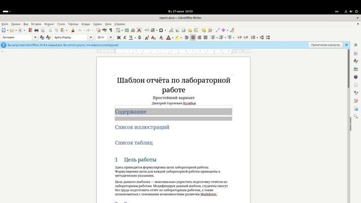
Task: Click the Список таблиц heading
Action: [134, 143]
